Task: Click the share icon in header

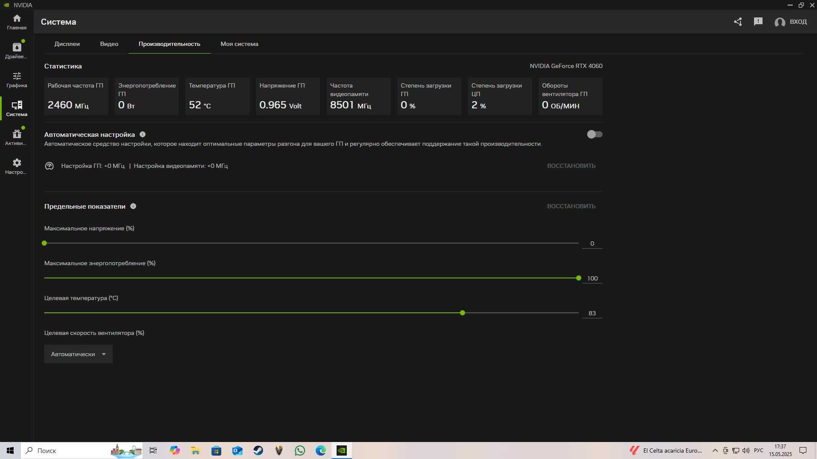Action: pyautogui.click(x=738, y=22)
